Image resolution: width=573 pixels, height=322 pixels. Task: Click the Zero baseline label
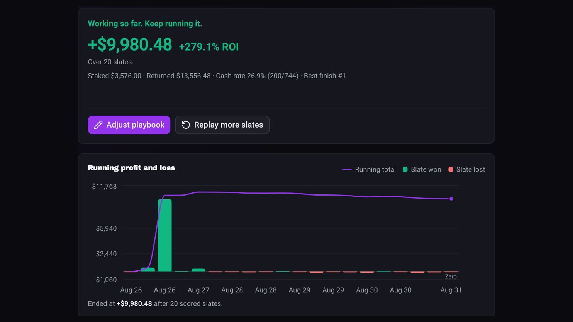[x=451, y=277]
